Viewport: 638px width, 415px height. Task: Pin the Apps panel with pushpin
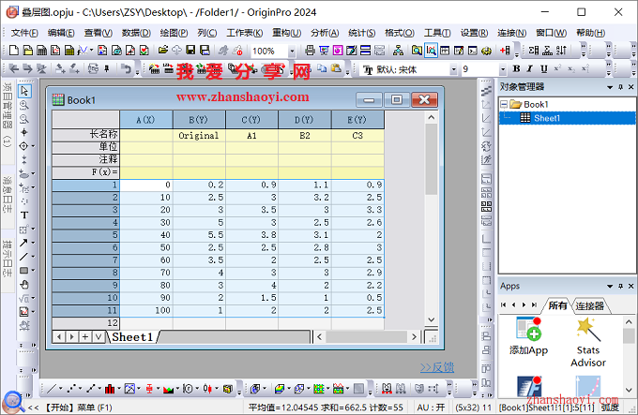(x=620, y=286)
